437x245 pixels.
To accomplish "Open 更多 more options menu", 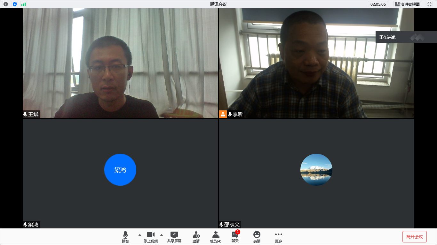I will coord(279,237).
